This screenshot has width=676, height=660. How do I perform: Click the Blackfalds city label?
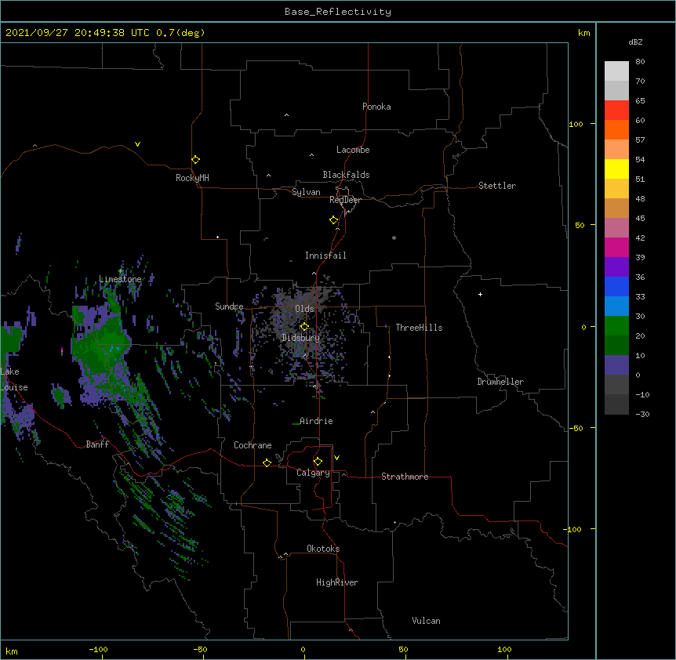pyautogui.click(x=346, y=175)
